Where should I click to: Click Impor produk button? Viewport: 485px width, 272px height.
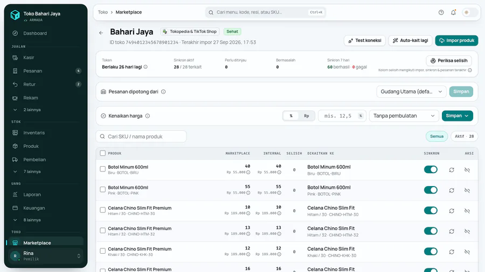(x=456, y=40)
